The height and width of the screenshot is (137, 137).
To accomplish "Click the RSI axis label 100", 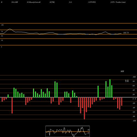I will 2,25.
